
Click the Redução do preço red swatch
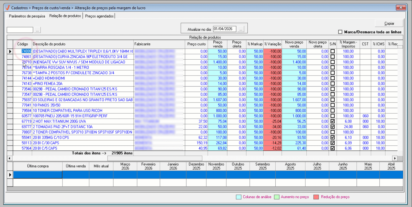click(316, 197)
